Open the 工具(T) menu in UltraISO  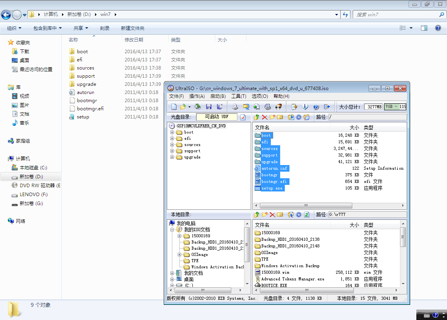click(239, 96)
